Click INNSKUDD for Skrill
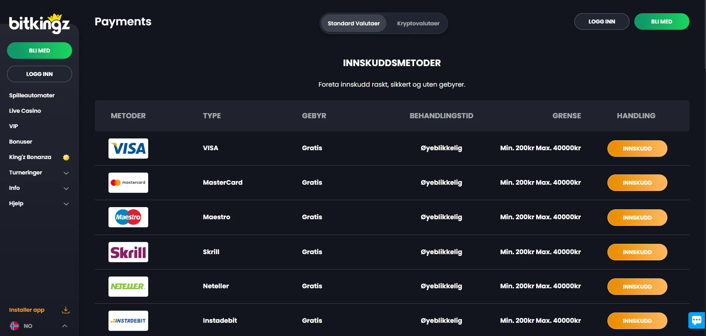The height and width of the screenshot is (336, 706). coord(637,252)
